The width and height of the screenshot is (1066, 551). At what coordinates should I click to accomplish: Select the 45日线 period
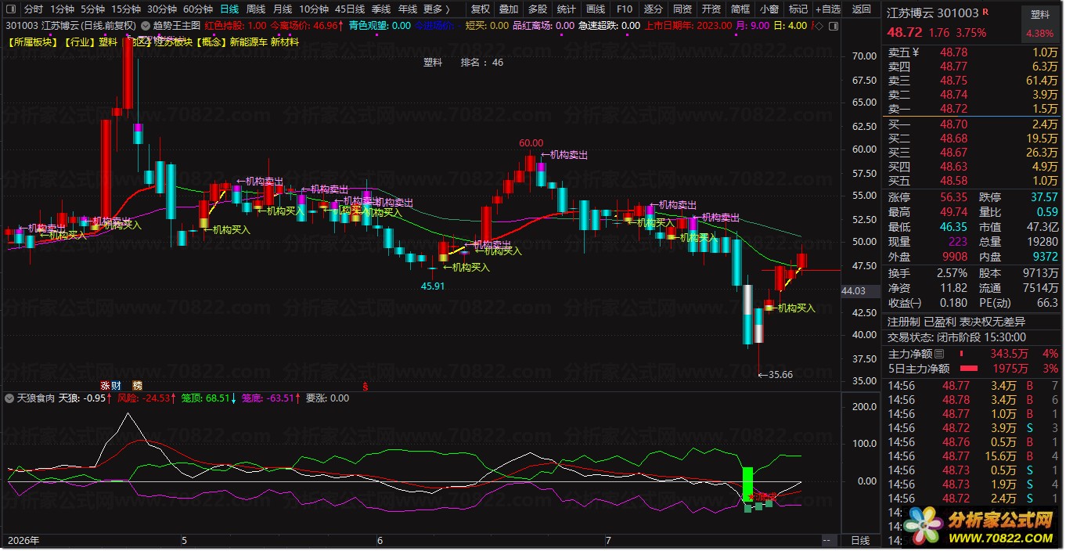click(350, 9)
